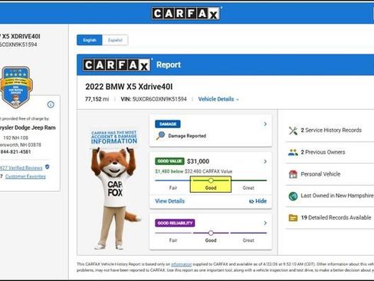This screenshot has width=374, height=281.
Task: Click the CARFAX logo in top header
Action: 185,13
